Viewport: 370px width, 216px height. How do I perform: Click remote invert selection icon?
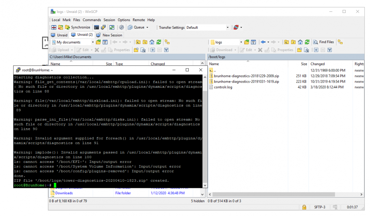330,50
